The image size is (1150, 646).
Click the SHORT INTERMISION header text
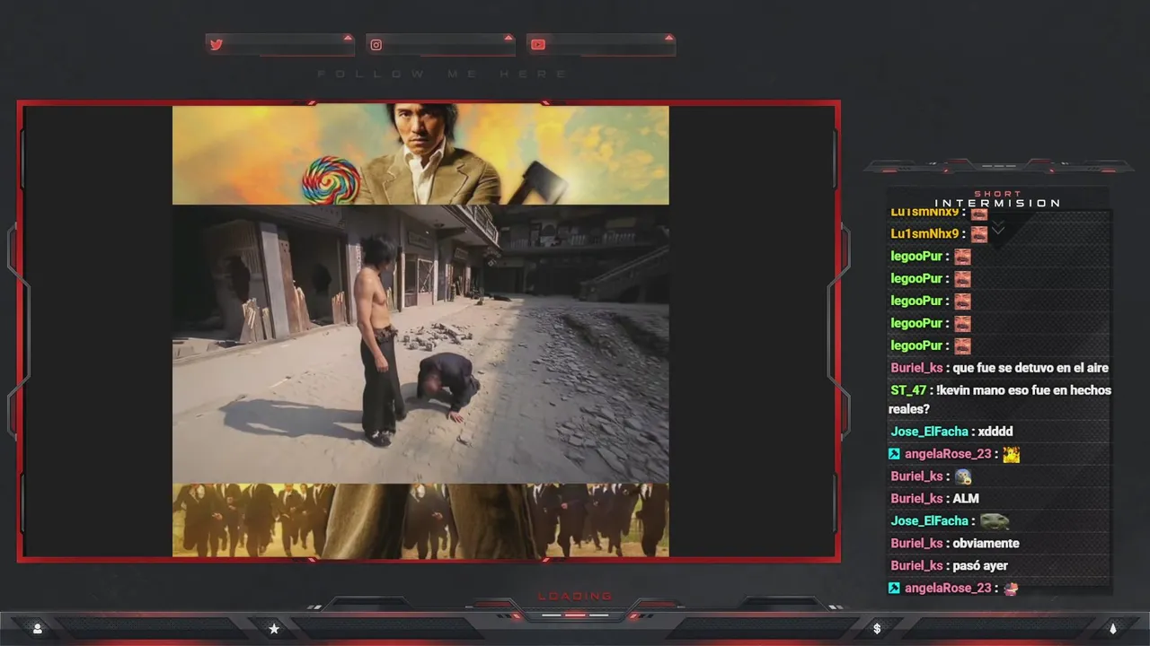997,199
